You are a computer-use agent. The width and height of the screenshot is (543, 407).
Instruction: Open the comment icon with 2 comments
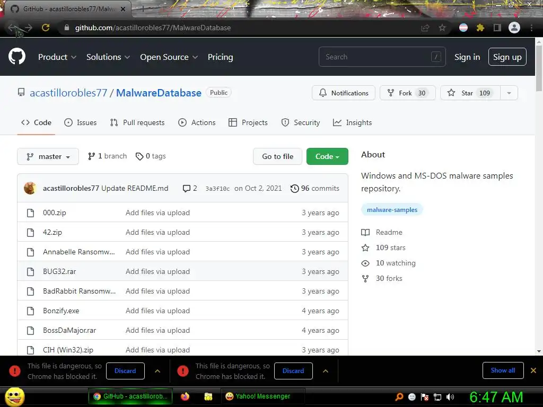click(190, 188)
